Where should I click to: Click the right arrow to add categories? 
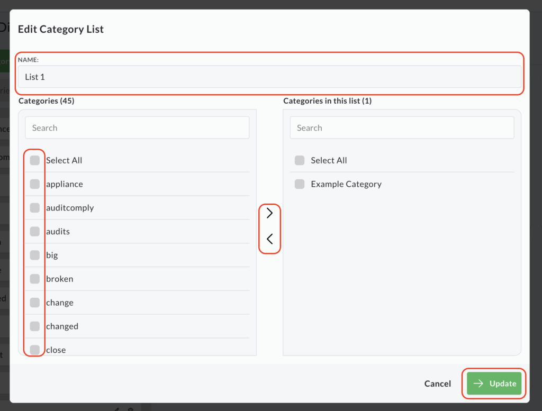point(269,213)
